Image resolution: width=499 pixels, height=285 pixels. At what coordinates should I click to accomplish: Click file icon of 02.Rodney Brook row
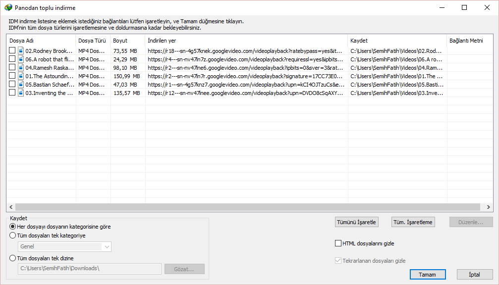point(21,51)
